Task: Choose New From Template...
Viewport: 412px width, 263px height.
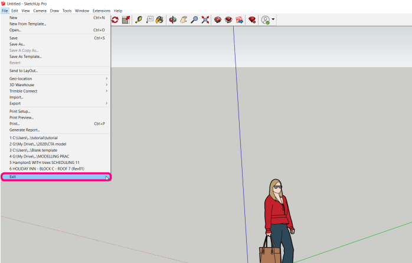Action: [x=55, y=24]
